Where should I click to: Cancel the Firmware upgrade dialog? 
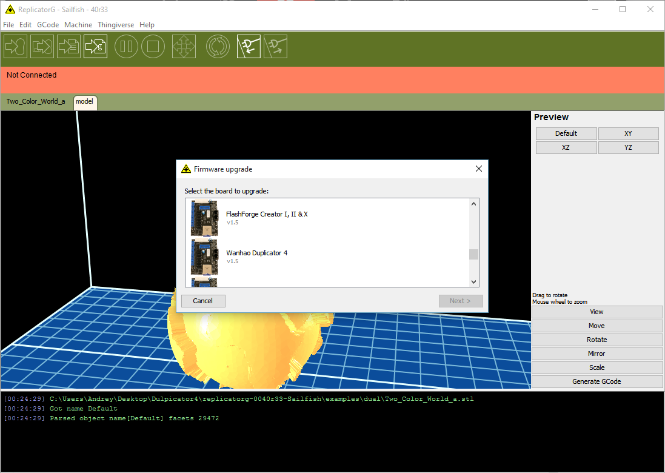point(203,301)
